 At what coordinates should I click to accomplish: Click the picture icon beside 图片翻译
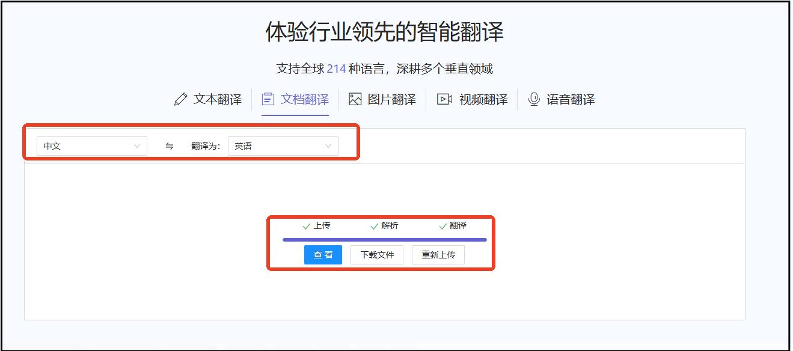click(355, 99)
